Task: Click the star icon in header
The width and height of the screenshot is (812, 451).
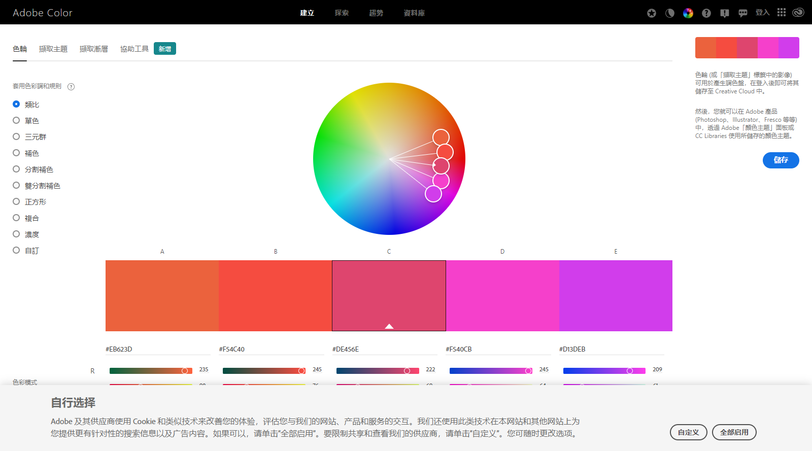Action: coord(652,13)
